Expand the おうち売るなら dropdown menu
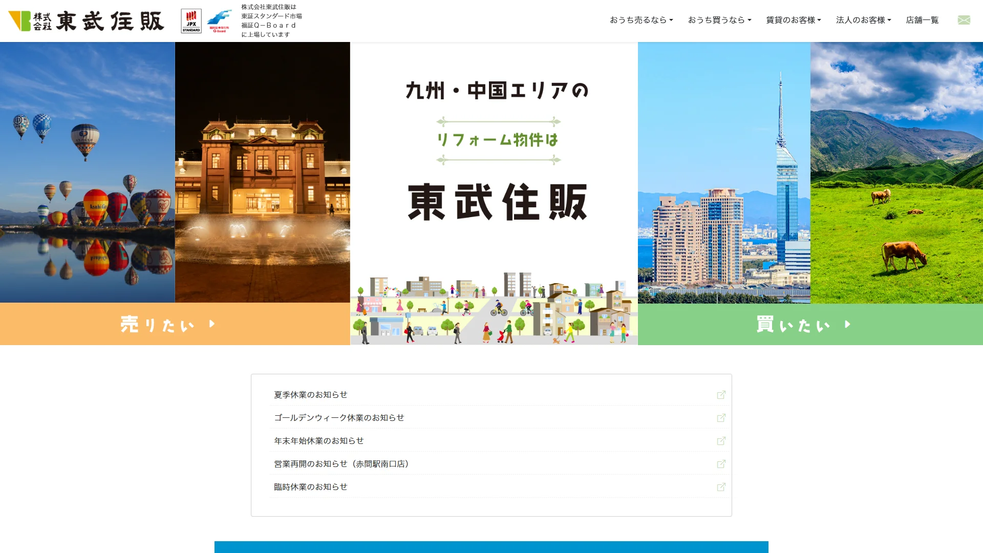This screenshot has width=983, height=553. coord(641,20)
